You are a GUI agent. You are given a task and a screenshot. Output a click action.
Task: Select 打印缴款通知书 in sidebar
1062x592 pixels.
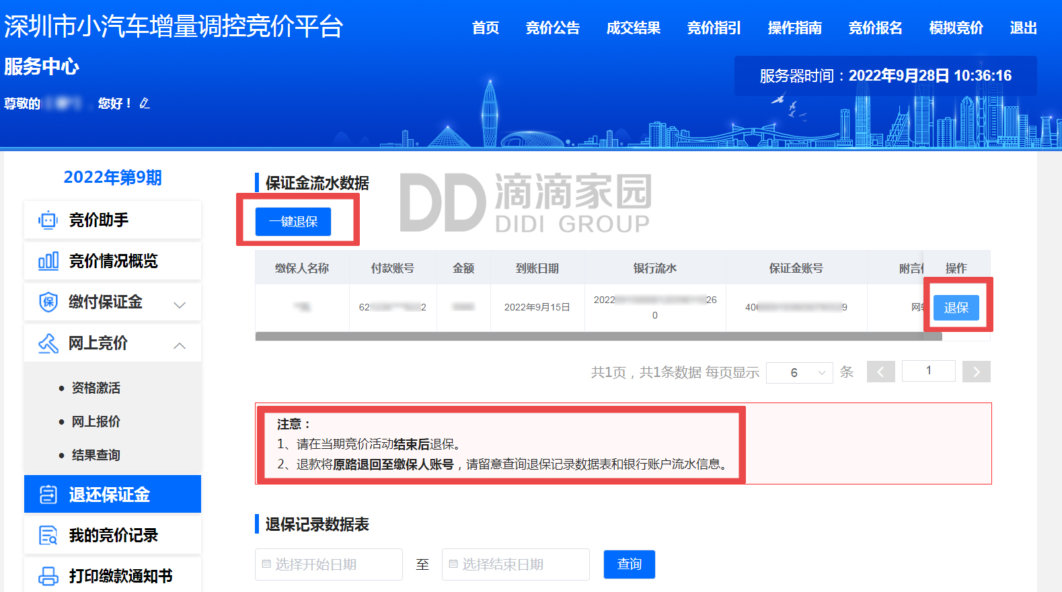pos(112,575)
